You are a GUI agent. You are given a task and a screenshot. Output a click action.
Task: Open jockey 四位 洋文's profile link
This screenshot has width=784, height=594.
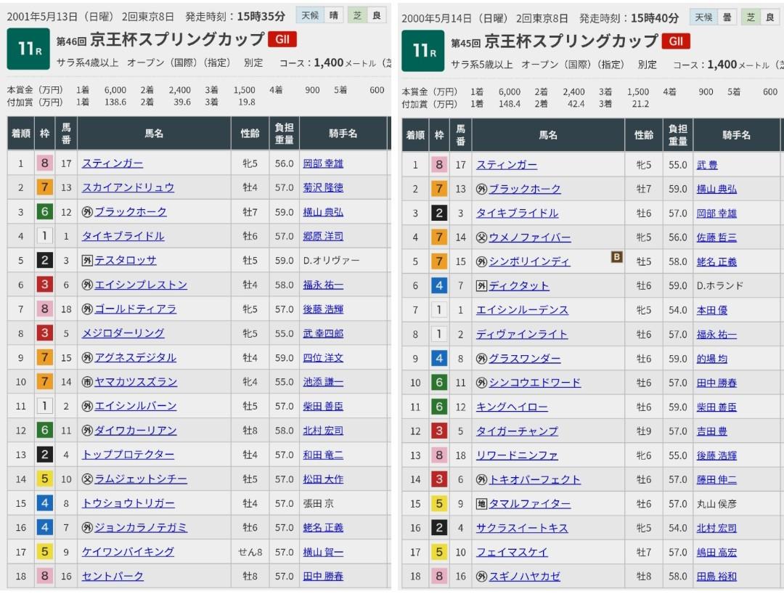point(323,357)
